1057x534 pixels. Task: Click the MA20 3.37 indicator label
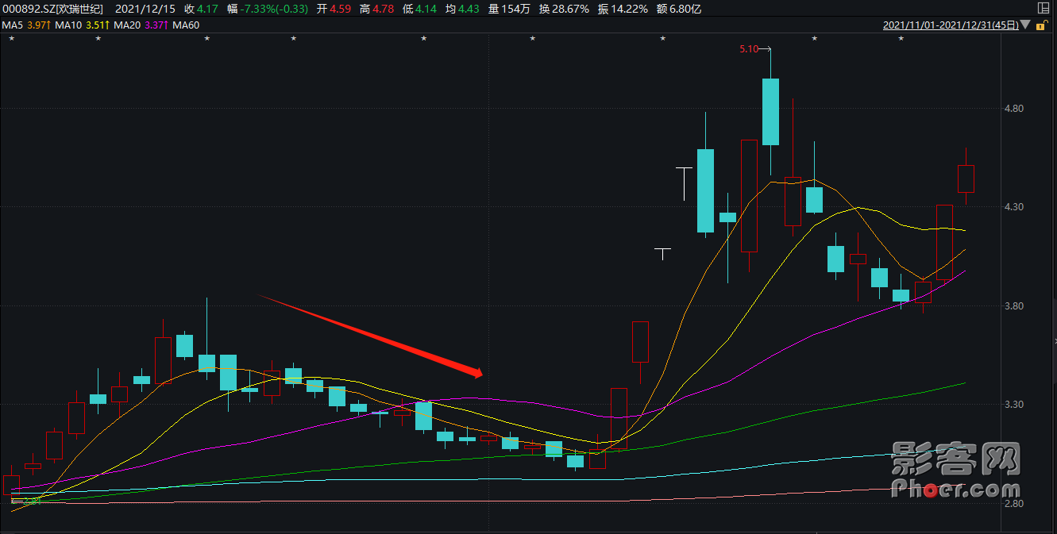[141, 25]
